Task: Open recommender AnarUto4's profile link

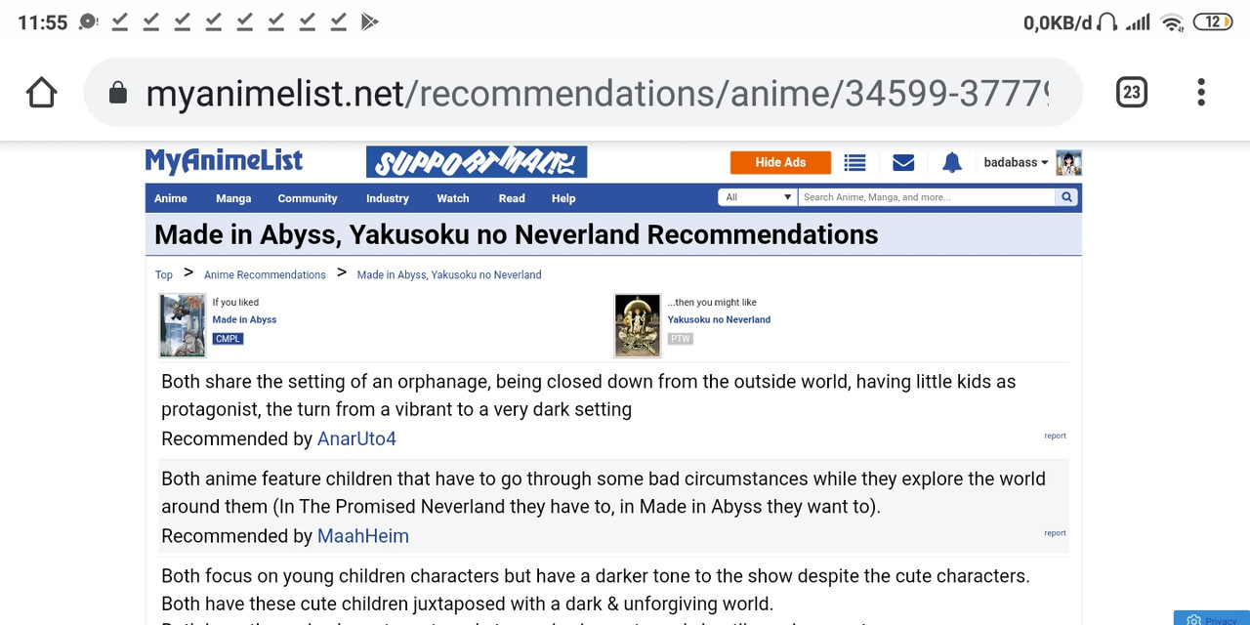Action: point(356,438)
